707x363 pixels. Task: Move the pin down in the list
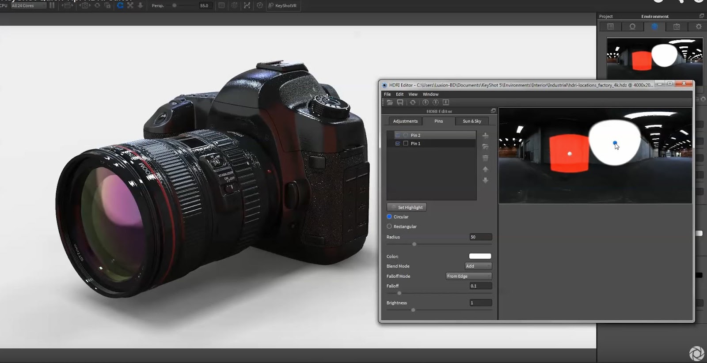pyautogui.click(x=485, y=180)
